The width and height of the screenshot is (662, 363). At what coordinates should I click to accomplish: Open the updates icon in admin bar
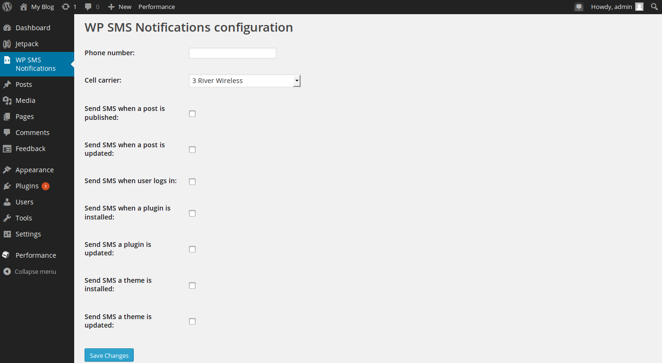click(x=66, y=7)
